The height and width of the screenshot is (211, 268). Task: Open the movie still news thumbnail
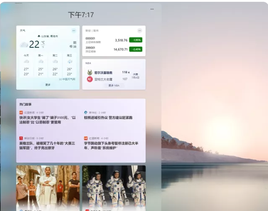point(48,188)
